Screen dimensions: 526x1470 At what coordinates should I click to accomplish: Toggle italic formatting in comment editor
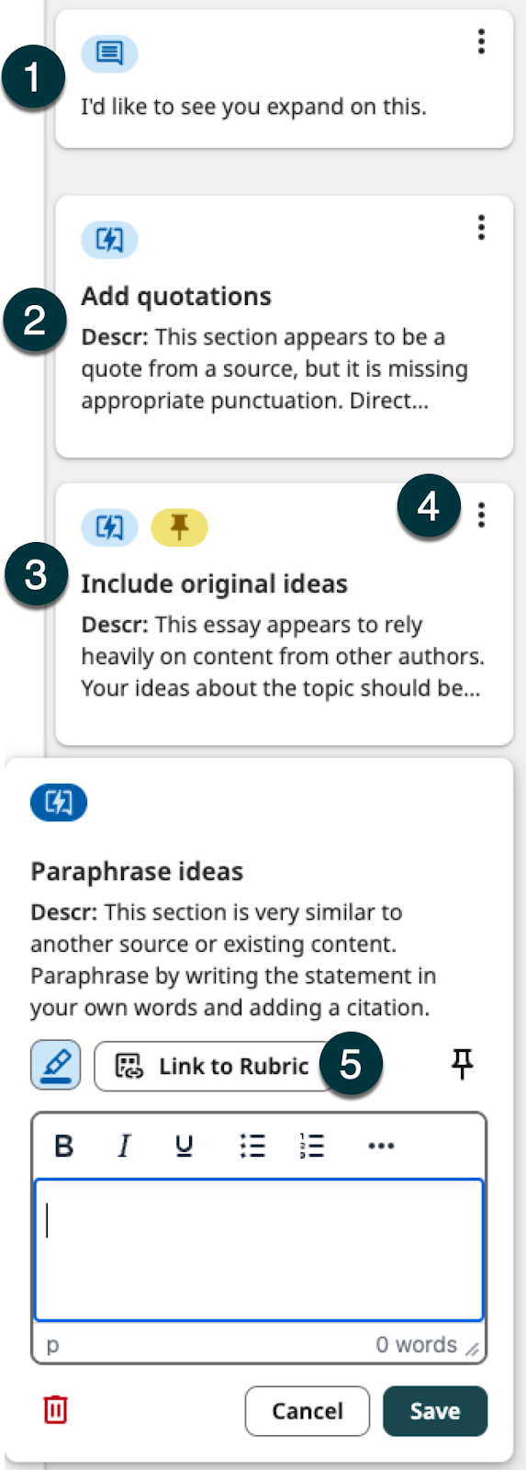click(x=124, y=1146)
